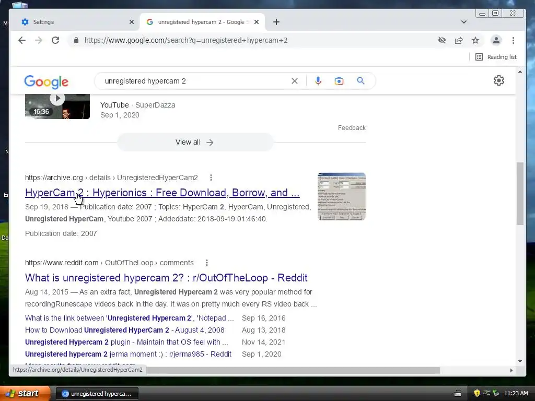Click the vertical scrollbar thumb

520,193
